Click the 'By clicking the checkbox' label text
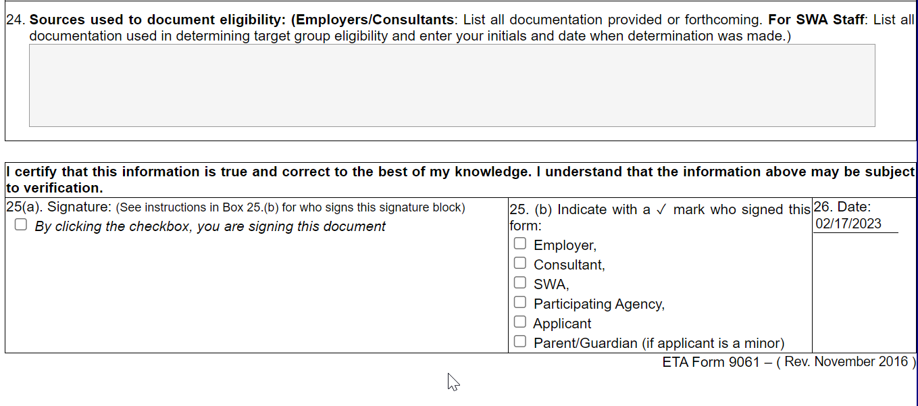 pos(210,226)
